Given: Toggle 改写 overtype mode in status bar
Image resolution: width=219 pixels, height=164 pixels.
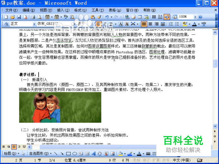Looking at the screenshot, I should (x=166, y=160).
